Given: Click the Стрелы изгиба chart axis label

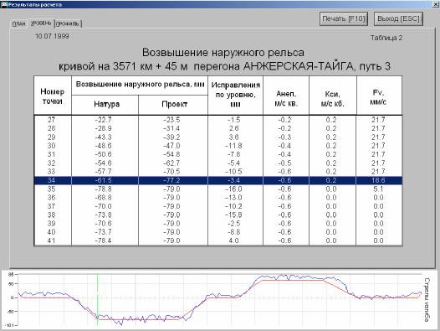Looking at the screenshot, I should tap(427, 299).
